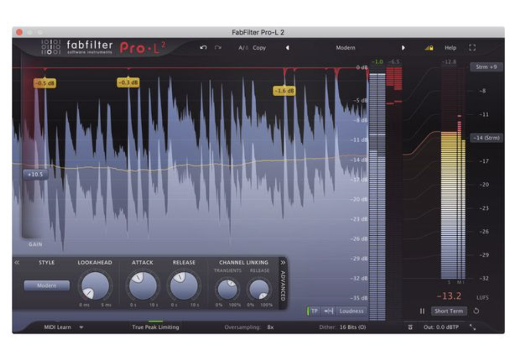The height and width of the screenshot is (351, 520).
Task: Click the -0.5 dB peak label
Action: tap(45, 83)
